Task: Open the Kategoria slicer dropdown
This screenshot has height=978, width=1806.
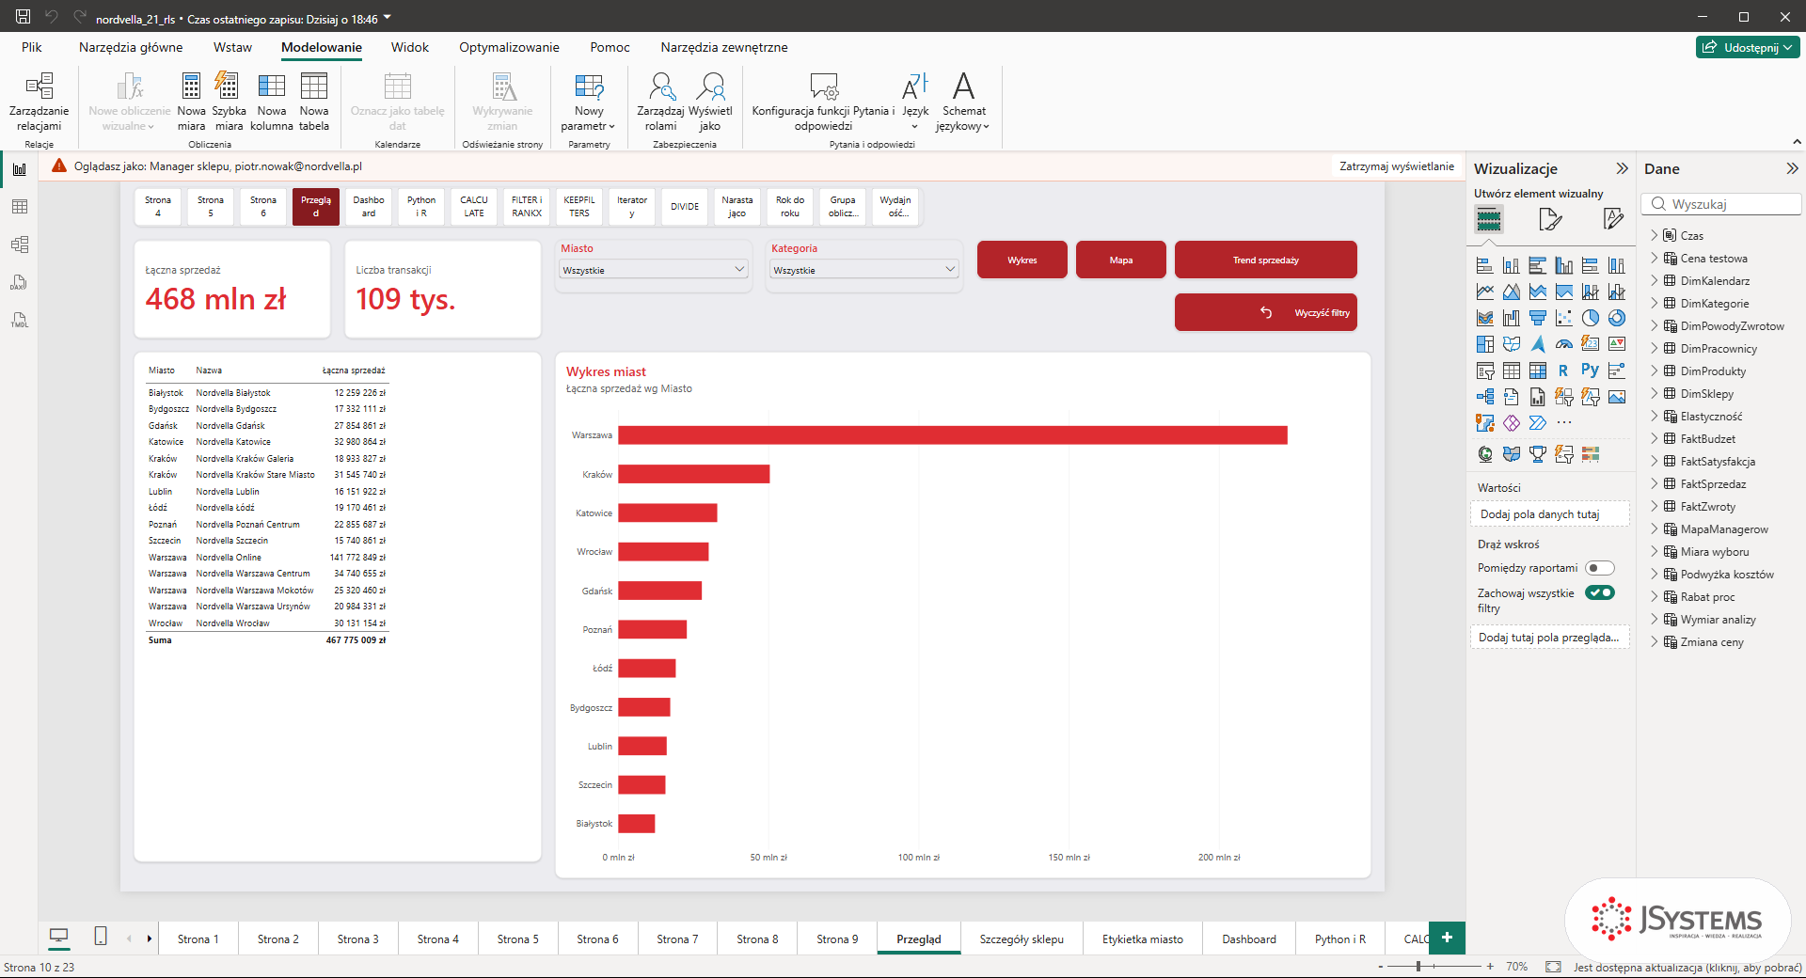Action: 864,270
